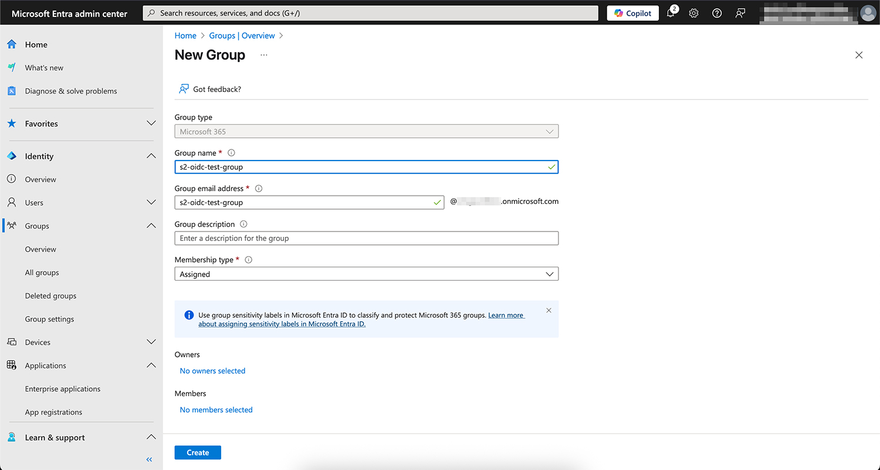Expand the Devices navigation section

coord(151,342)
